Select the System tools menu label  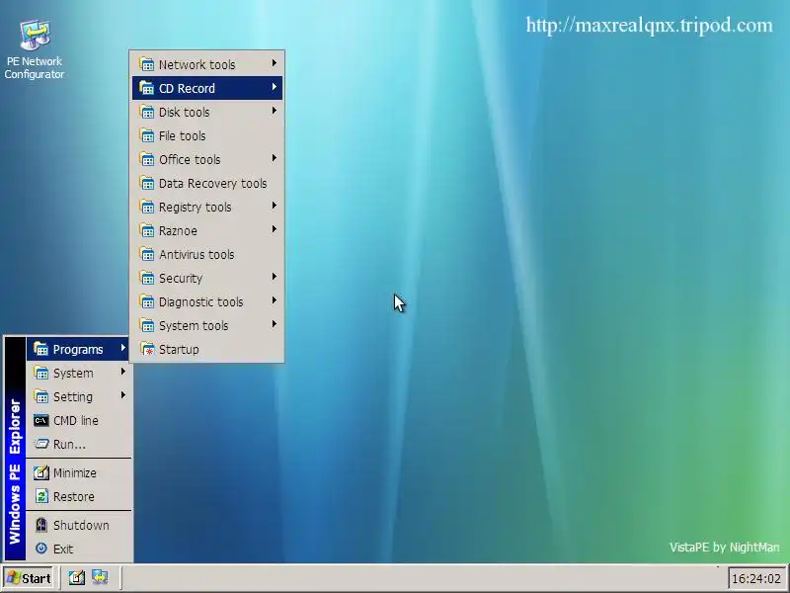tap(194, 325)
